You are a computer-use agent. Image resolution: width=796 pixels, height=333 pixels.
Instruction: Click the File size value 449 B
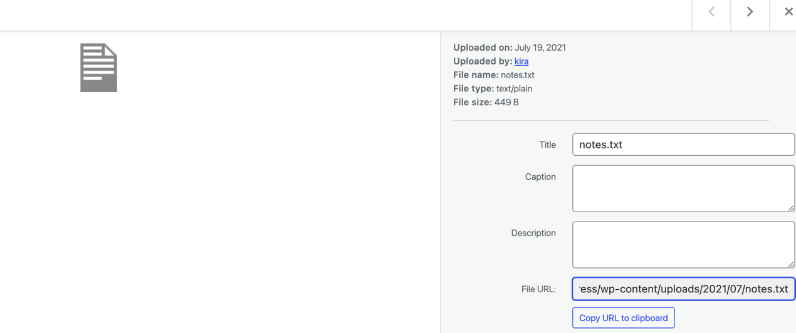pos(506,103)
